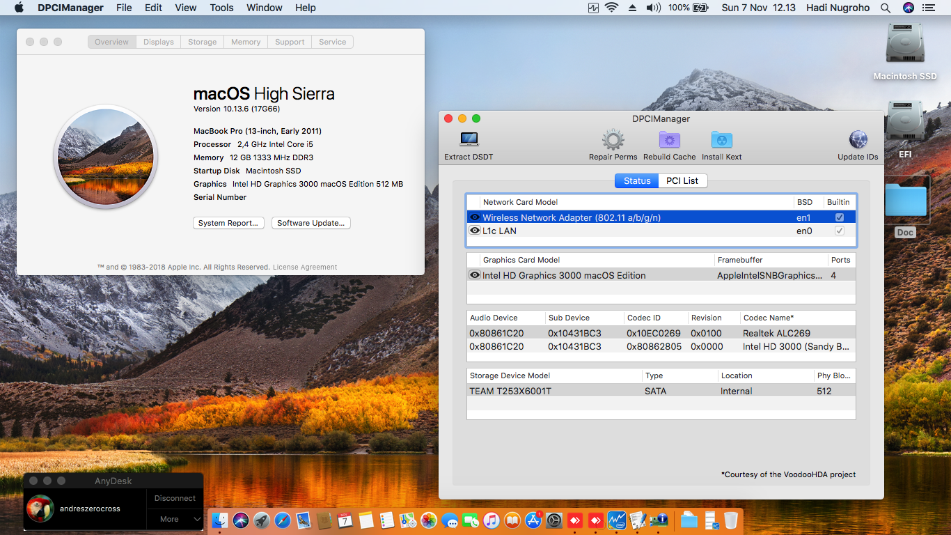Open Maps from the Dock
This screenshot has width=951, height=535.
coord(408,520)
